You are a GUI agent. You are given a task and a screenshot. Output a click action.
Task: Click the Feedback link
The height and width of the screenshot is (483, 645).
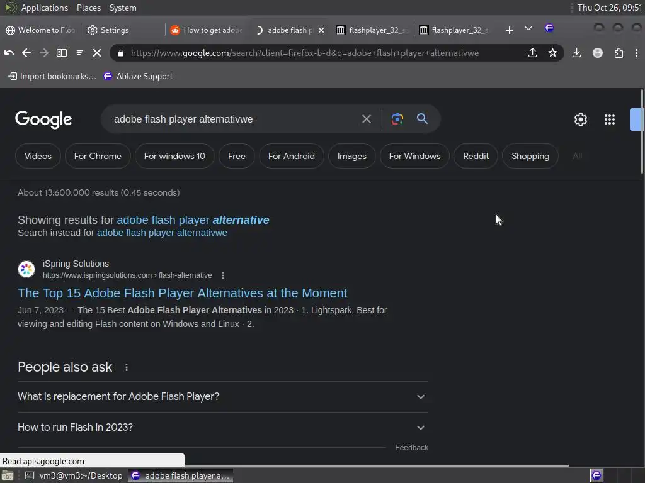click(411, 448)
